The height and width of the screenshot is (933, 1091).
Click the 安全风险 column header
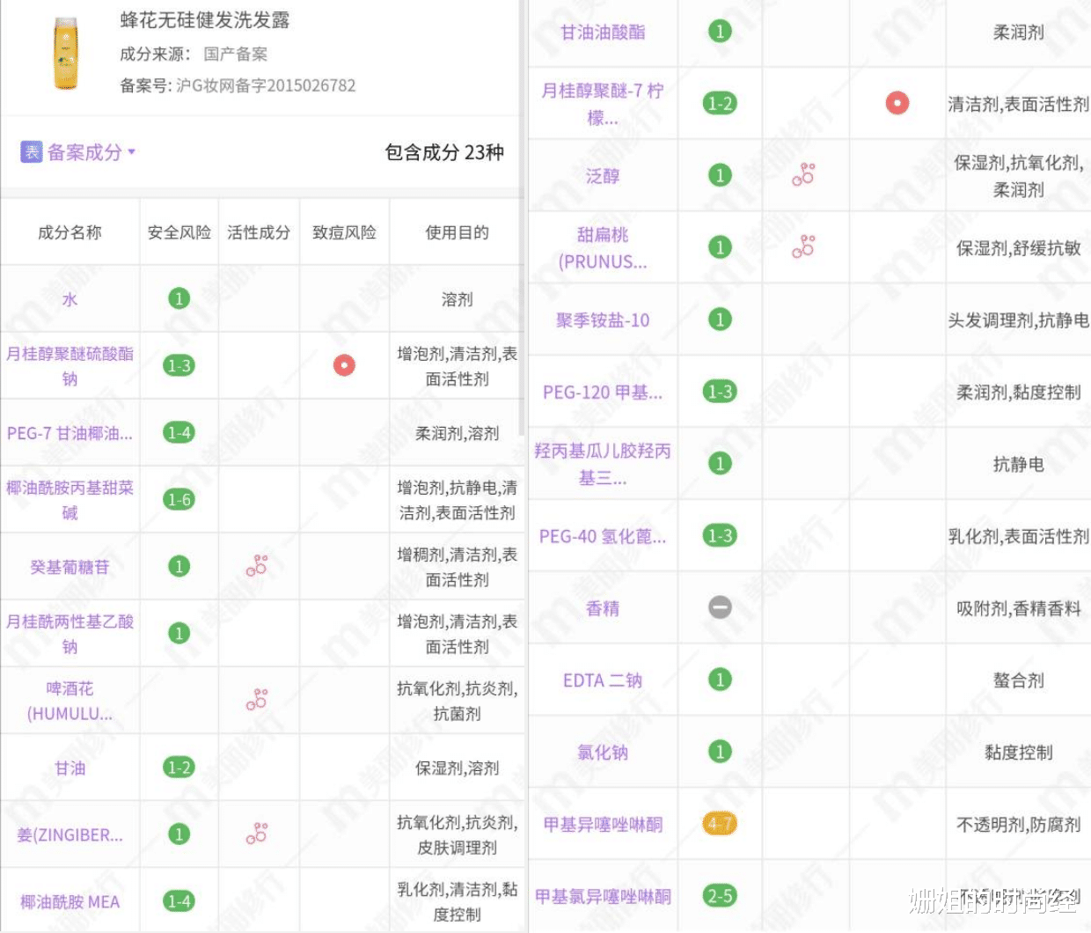(179, 231)
